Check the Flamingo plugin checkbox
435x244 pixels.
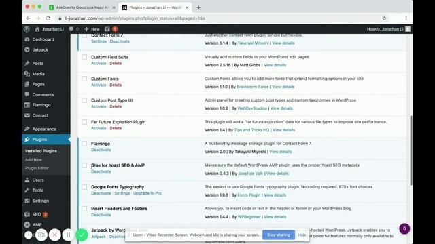[84, 144]
